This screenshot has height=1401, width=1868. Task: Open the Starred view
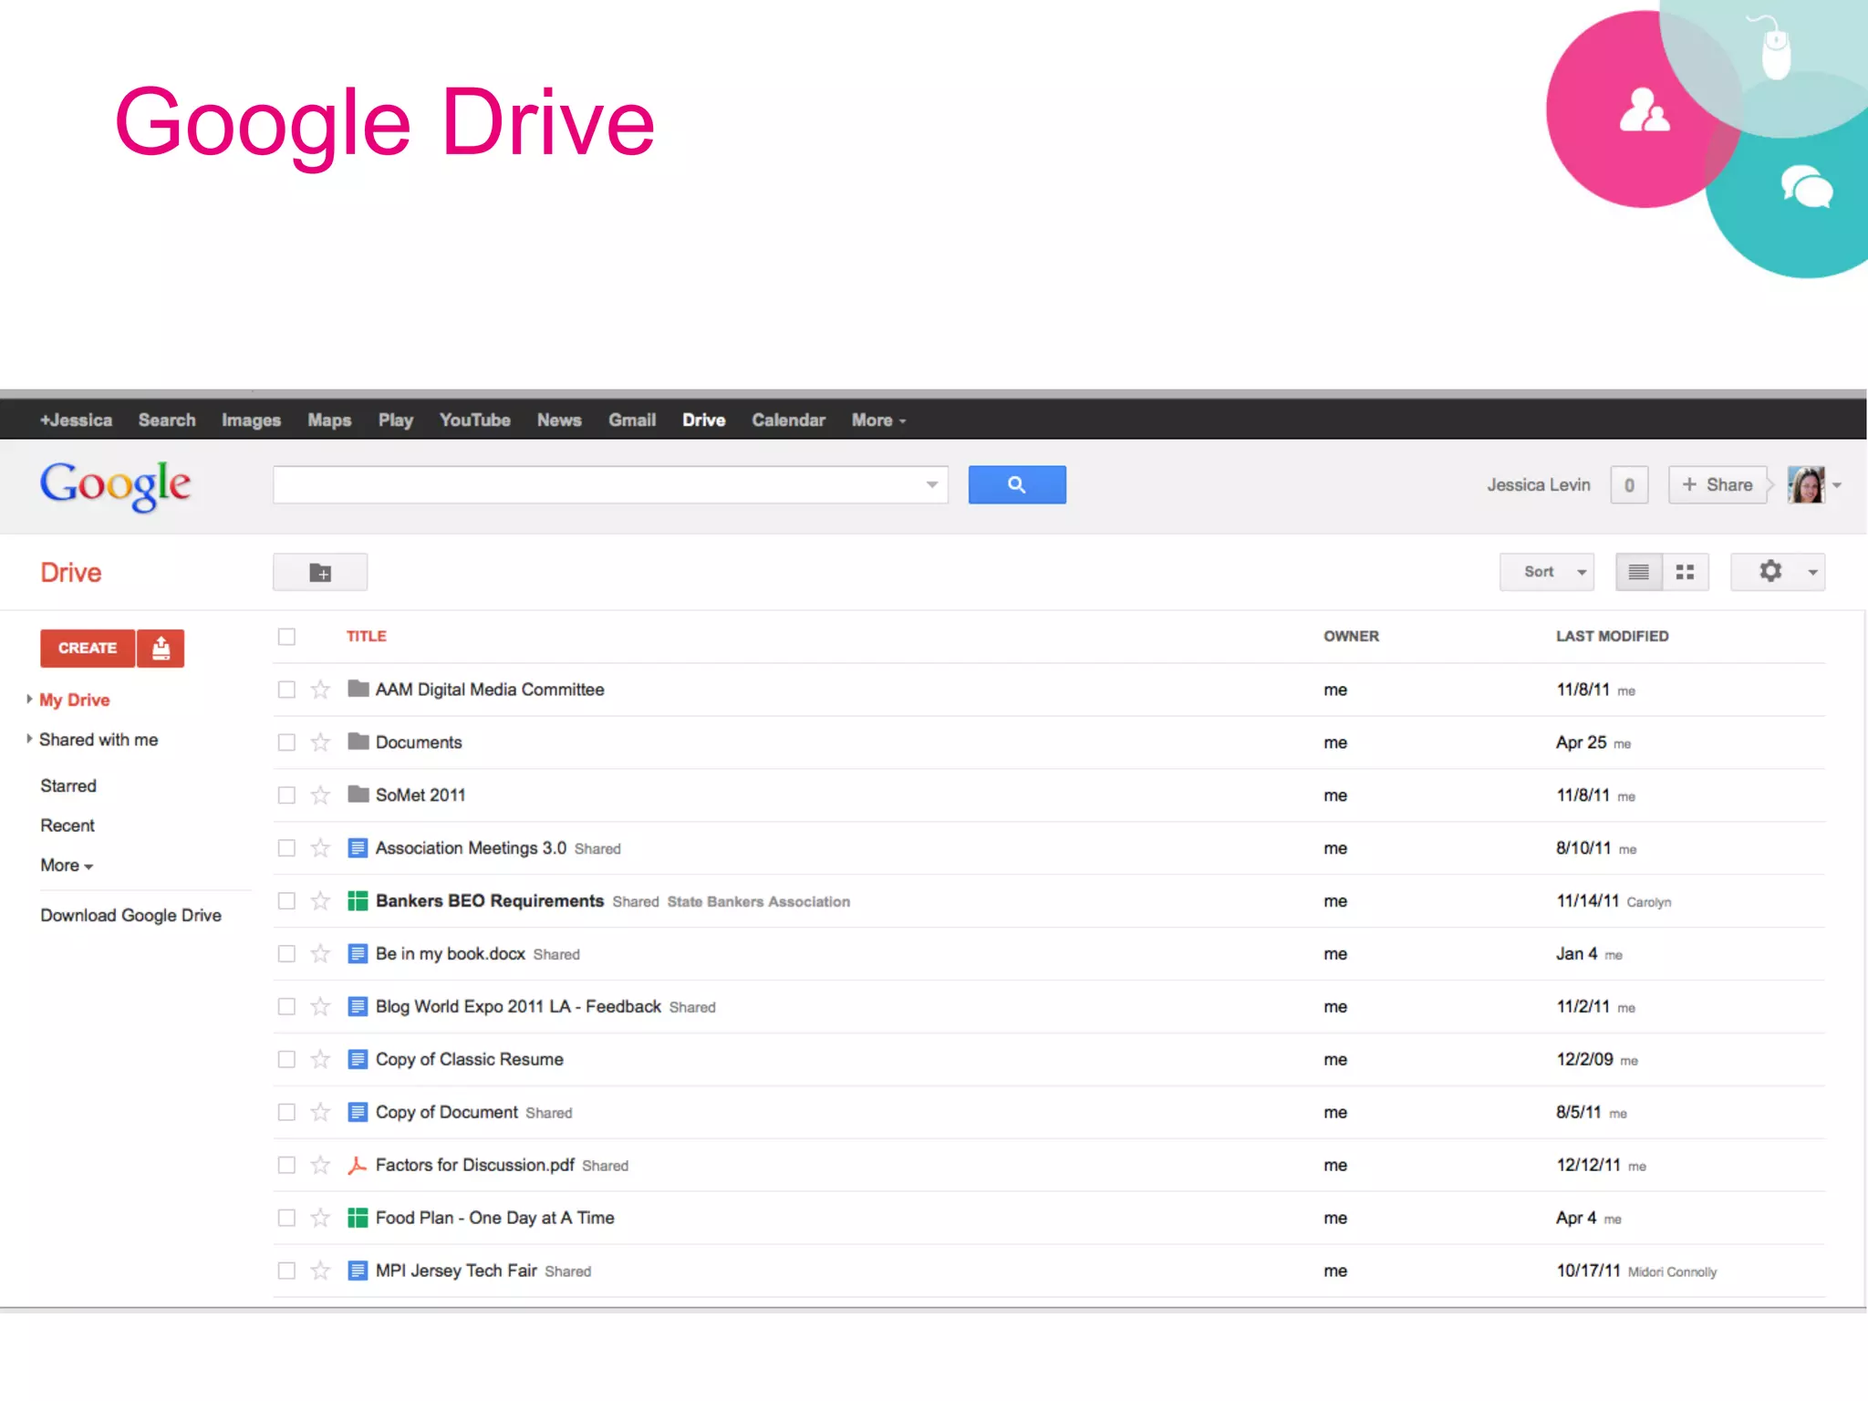(x=68, y=786)
